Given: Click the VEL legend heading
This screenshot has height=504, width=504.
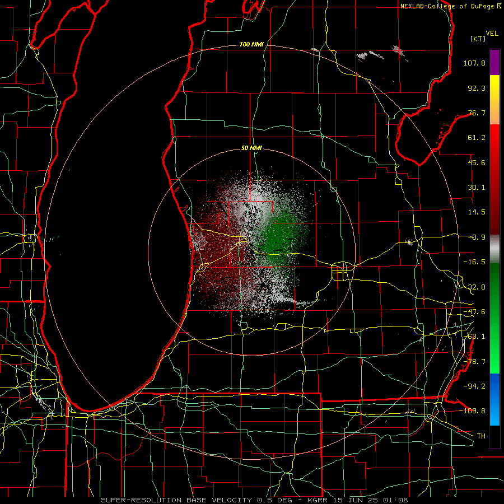Looking at the screenshot, I should (492, 34).
